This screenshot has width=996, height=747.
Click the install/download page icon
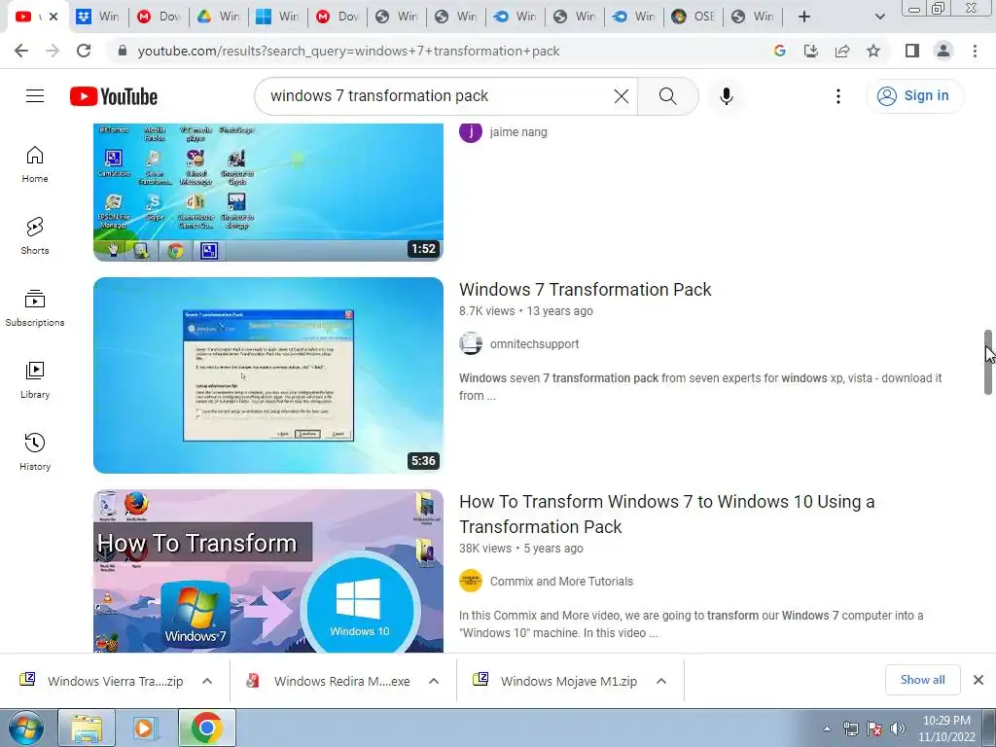click(x=810, y=51)
